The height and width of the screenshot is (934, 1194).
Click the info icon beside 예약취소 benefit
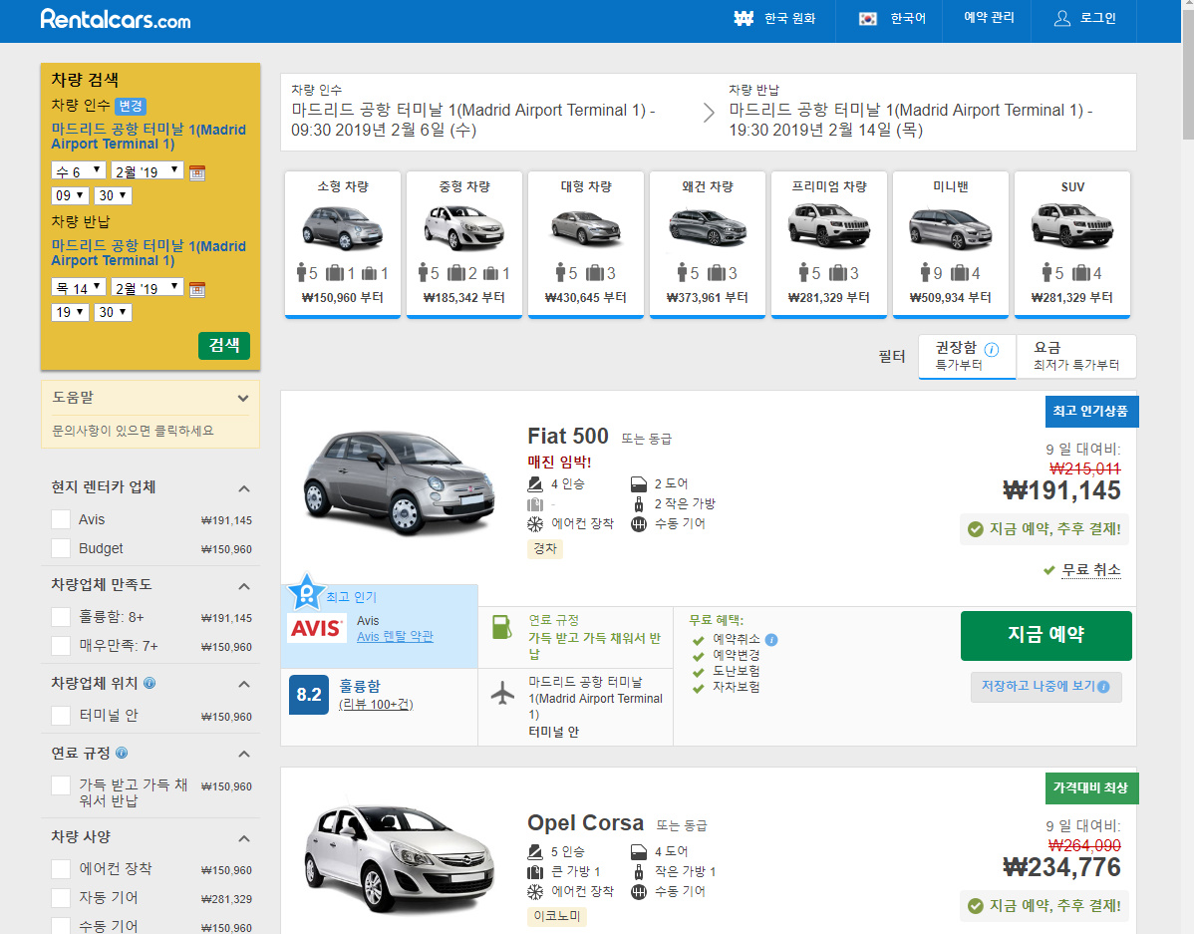tap(771, 640)
